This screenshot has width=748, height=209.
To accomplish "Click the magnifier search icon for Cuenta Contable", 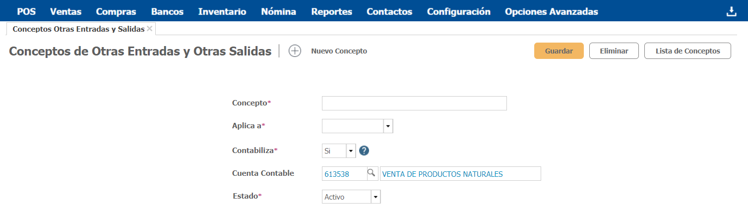I will [x=371, y=173].
